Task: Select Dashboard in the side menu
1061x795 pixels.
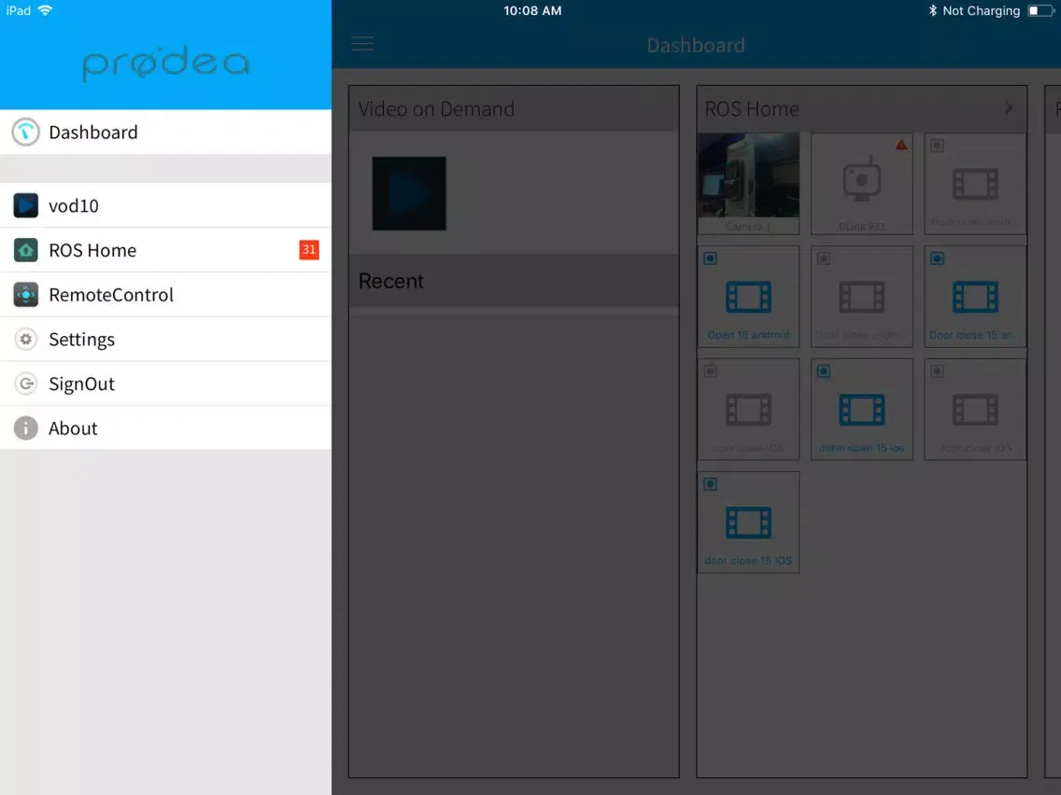Action: [166, 132]
